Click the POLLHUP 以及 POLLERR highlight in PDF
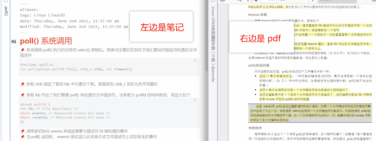The image size is (376, 141). [266, 7]
